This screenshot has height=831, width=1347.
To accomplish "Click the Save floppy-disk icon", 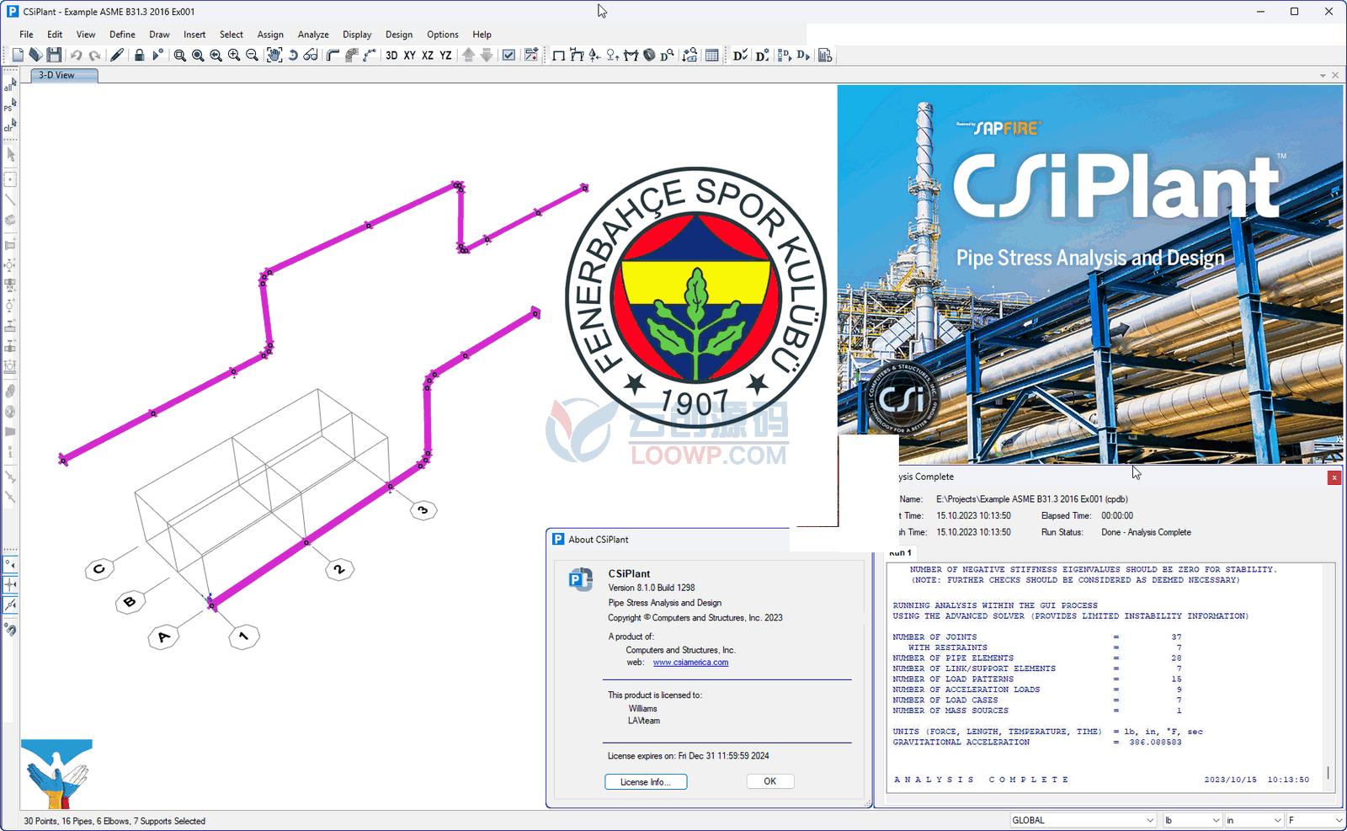I will point(54,56).
